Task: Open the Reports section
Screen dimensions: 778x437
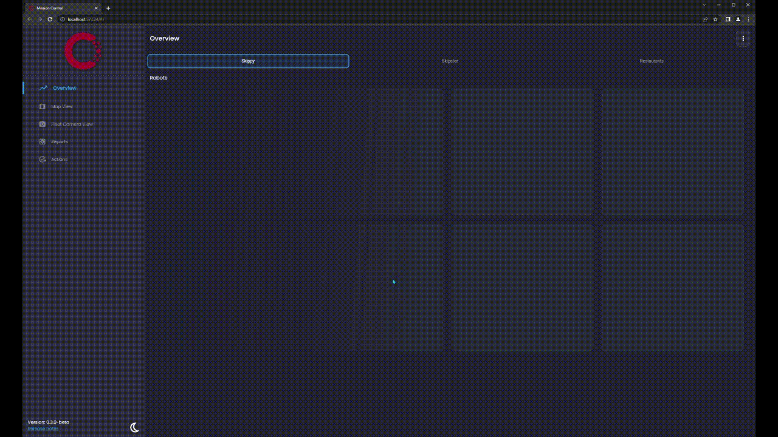Action: 59,141
